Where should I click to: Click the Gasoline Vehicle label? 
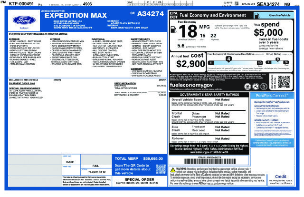[x=280, y=15]
